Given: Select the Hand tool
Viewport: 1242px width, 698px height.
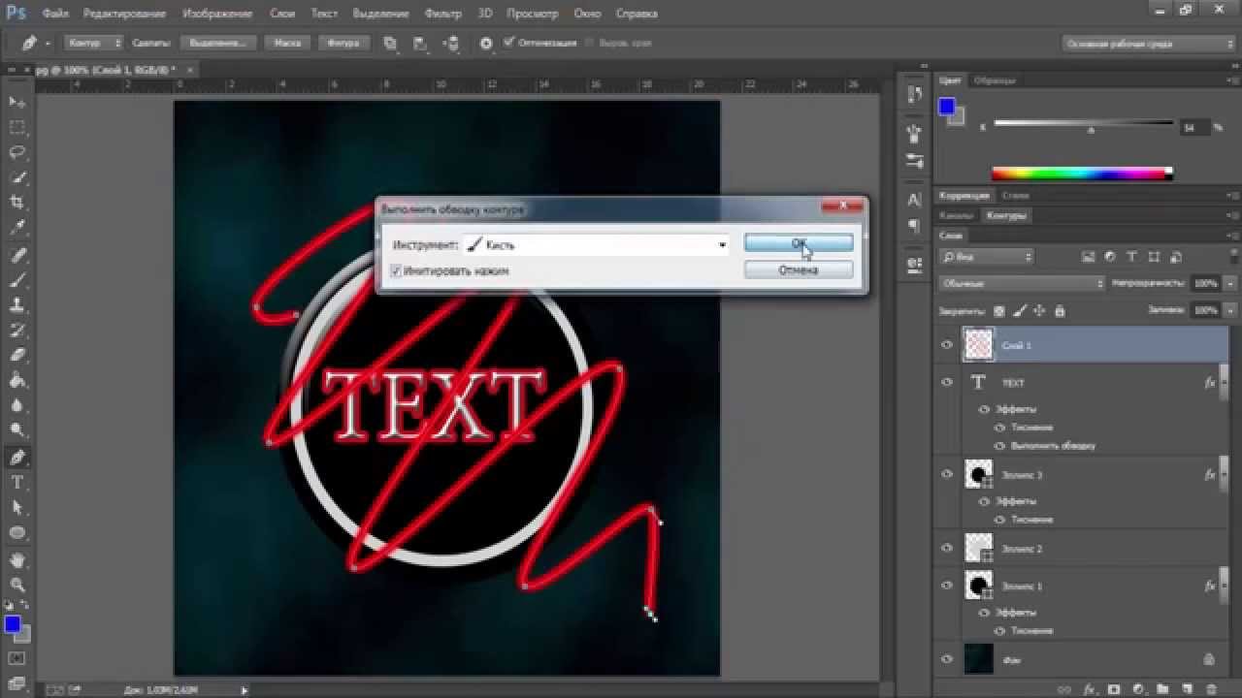Looking at the screenshot, I should pyautogui.click(x=17, y=560).
